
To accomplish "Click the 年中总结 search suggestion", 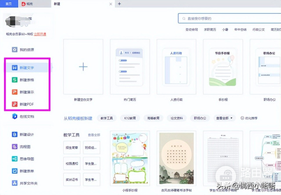I will [240, 30].
